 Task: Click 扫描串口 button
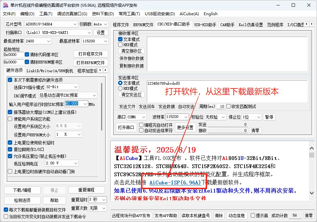point(14,33)
